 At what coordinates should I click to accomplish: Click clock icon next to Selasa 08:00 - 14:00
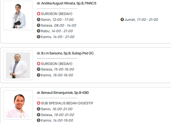[39, 25]
